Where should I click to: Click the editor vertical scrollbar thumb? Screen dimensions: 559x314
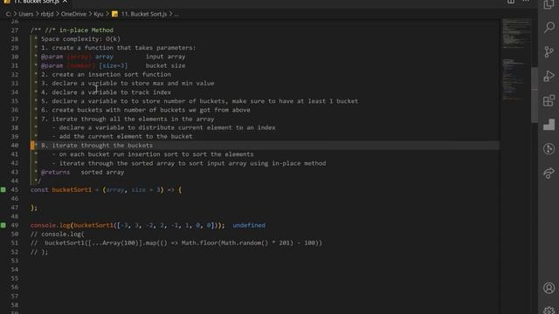click(x=535, y=95)
